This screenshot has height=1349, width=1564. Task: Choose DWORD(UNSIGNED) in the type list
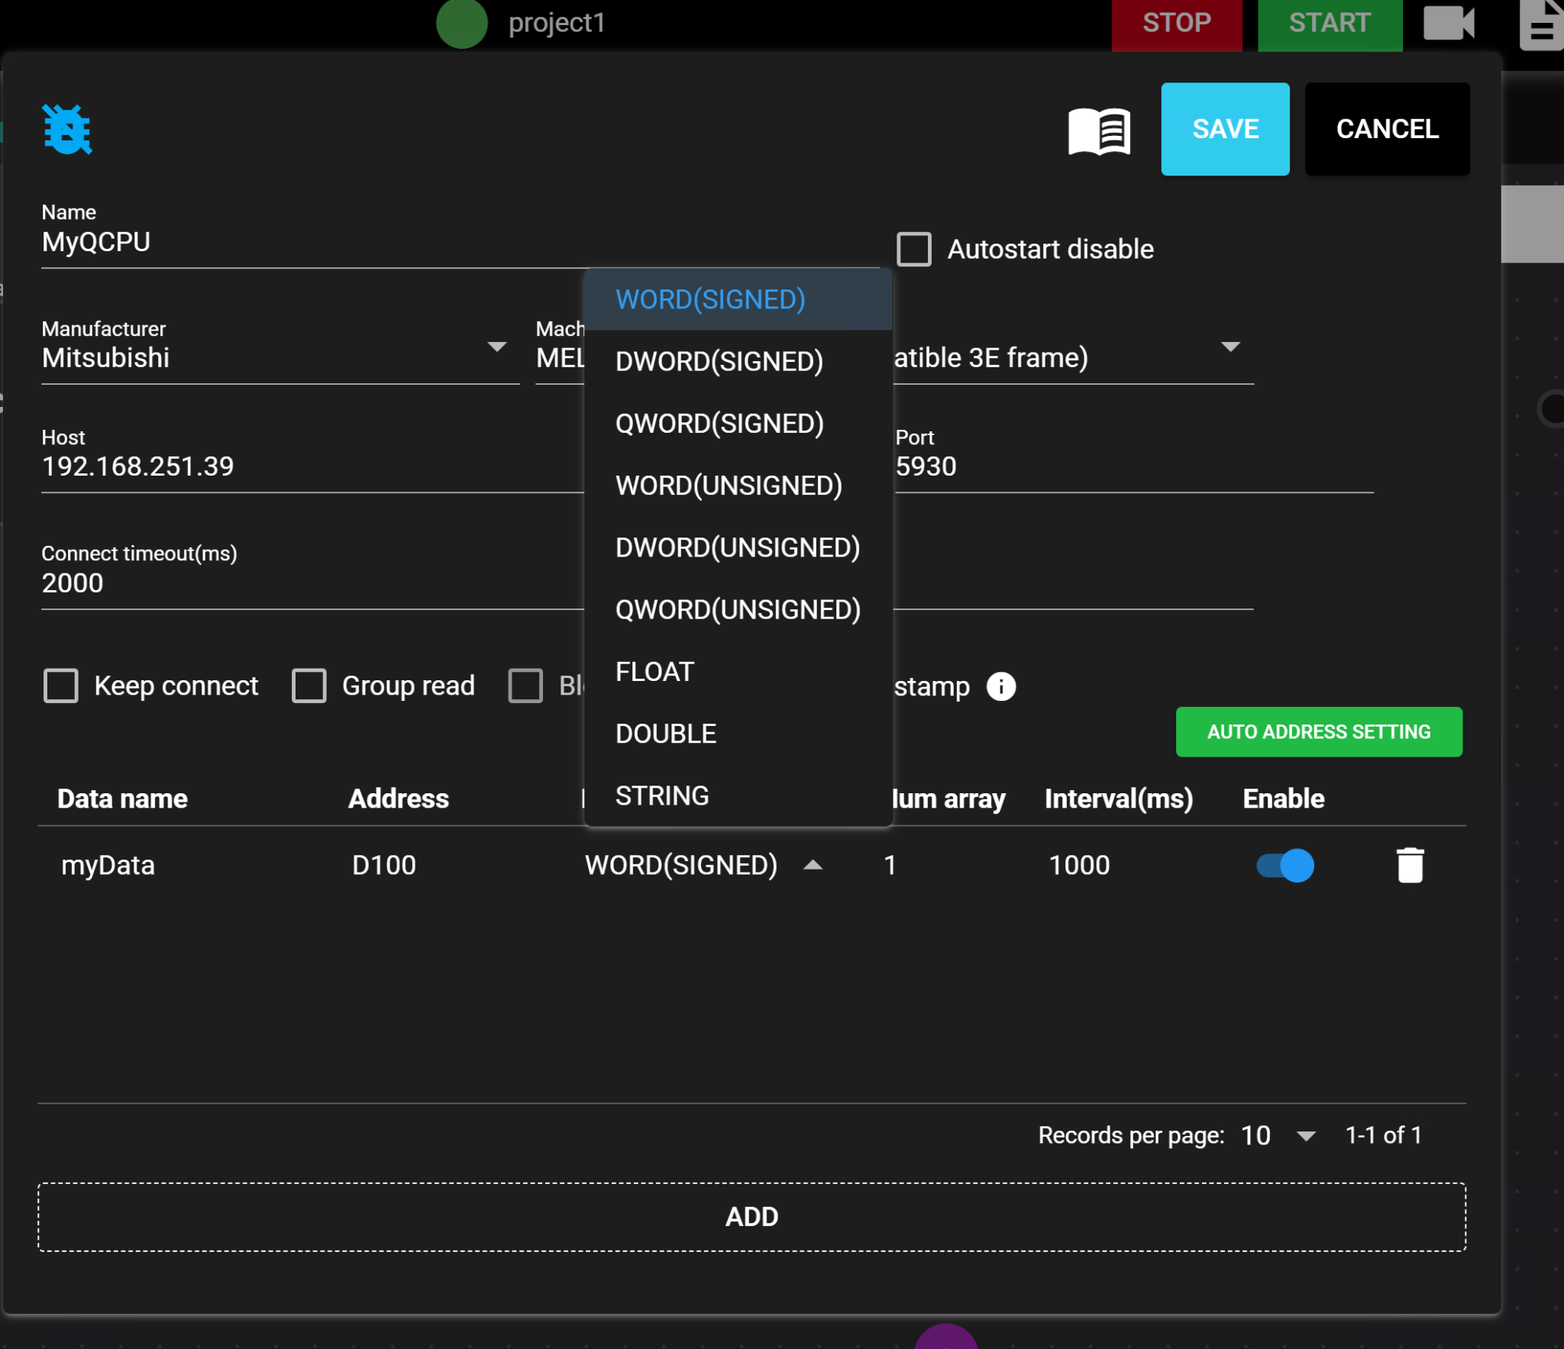737,547
